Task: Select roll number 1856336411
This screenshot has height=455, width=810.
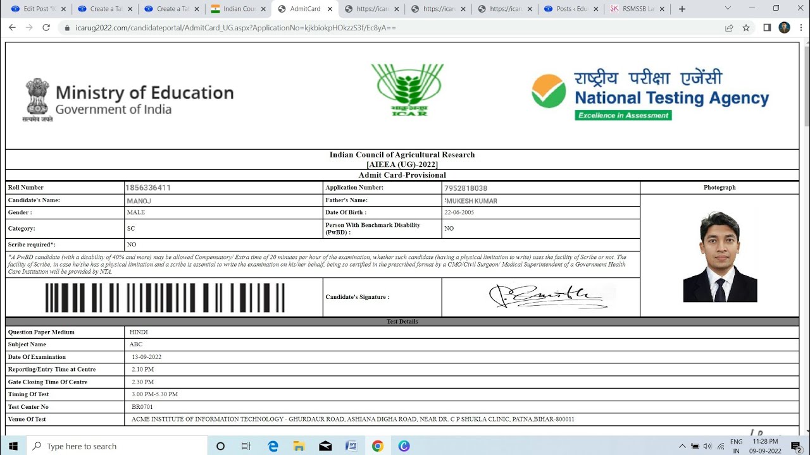Action: 149,188
